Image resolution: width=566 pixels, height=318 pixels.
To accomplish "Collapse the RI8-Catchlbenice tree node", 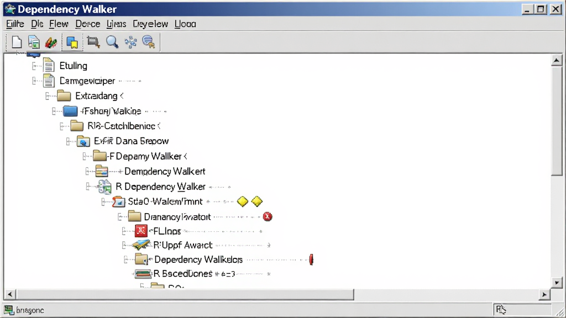I will 62,126.
